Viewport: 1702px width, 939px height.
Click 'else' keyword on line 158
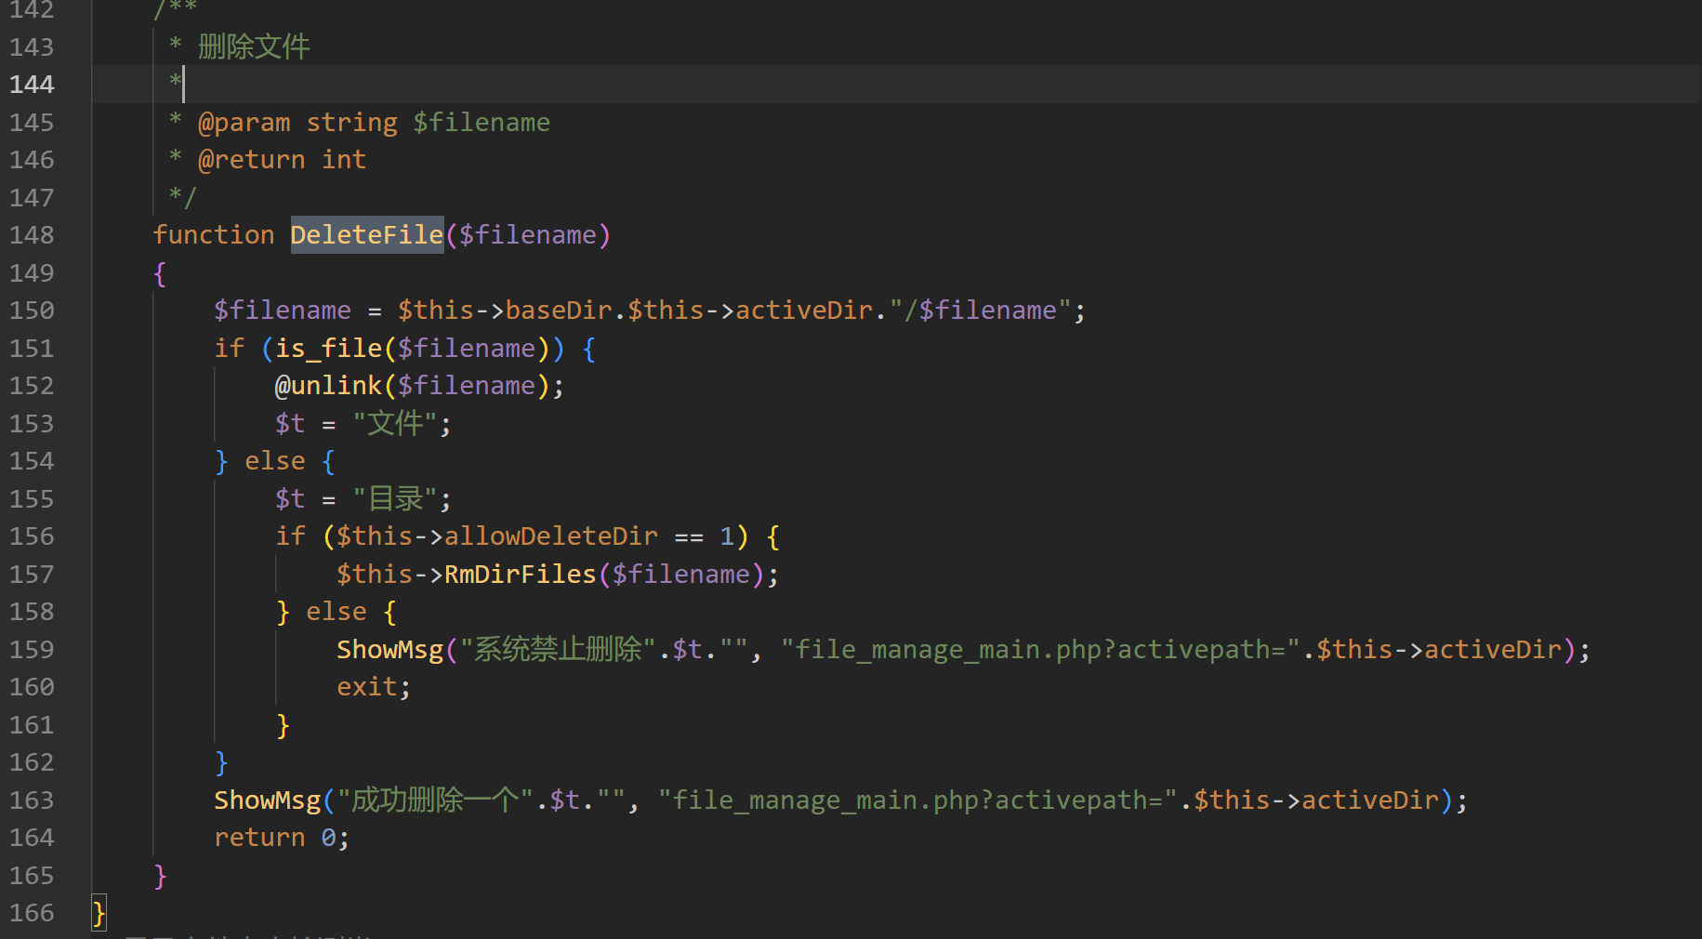pos(336,612)
